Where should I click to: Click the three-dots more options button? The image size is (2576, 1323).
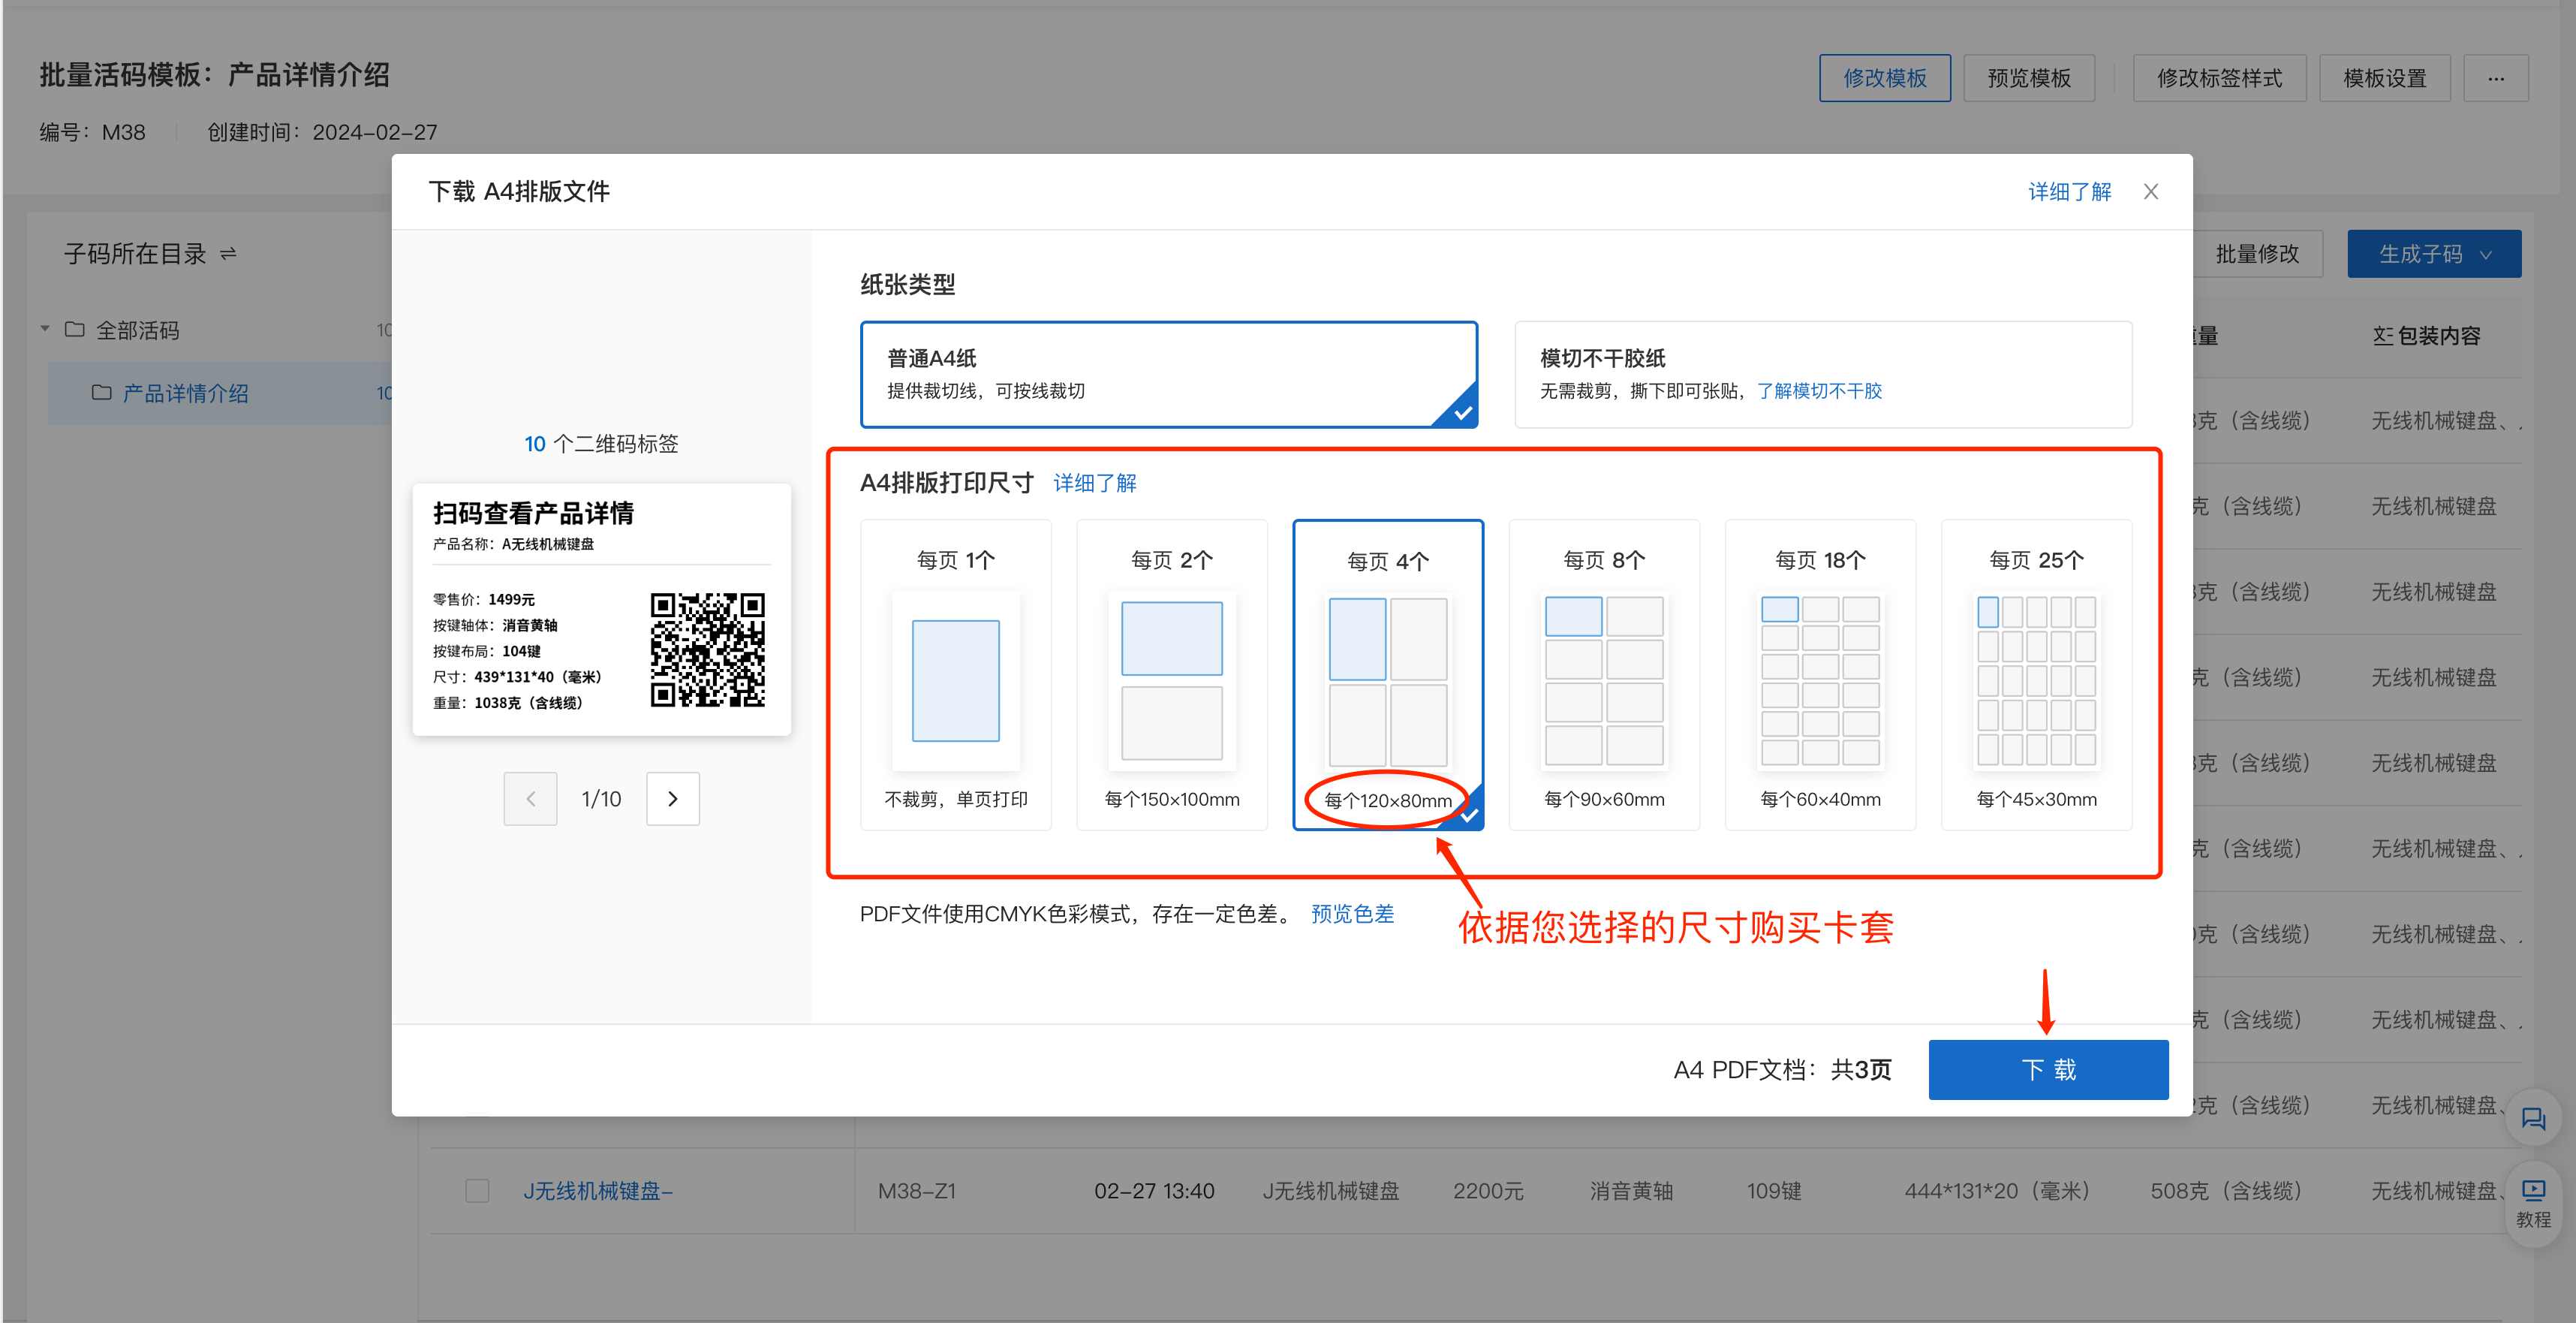pyautogui.click(x=2495, y=78)
